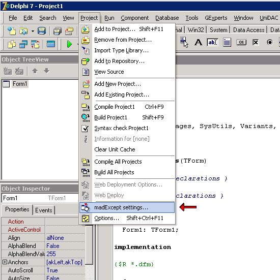Select the Memo component icon
This screenshot has height=280, width=280.
click(227, 43)
